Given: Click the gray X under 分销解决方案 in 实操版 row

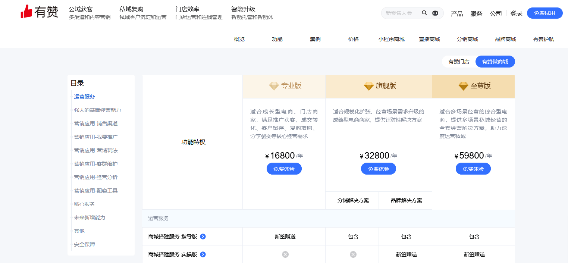Looking at the screenshot, I should pos(353,254).
